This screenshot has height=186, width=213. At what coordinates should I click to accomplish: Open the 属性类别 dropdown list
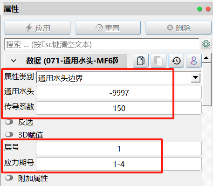click(x=195, y=77)
